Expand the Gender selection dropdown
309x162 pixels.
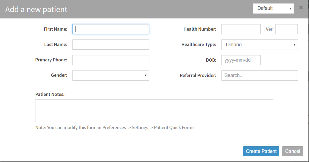coord(111,75)
